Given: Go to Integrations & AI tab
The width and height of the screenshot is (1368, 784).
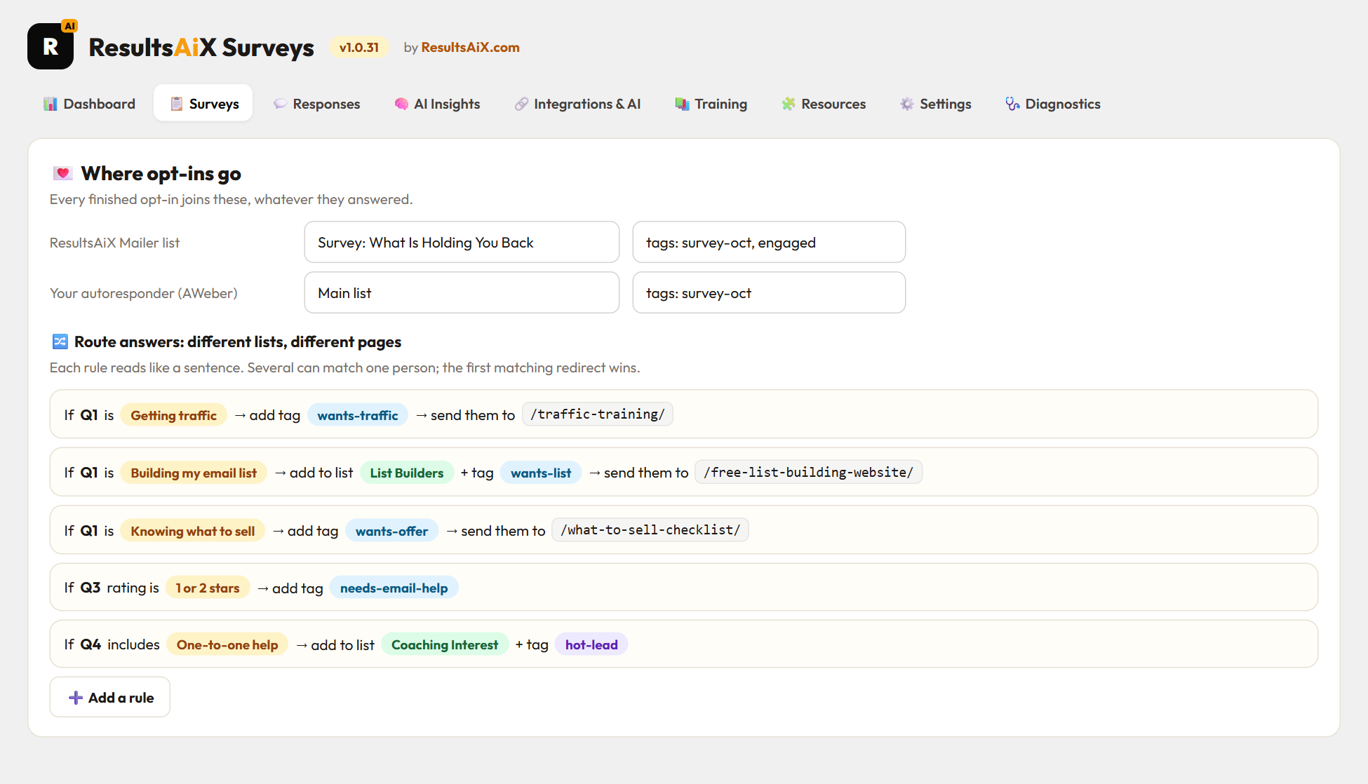Looking at the screenshot, I should (x=578, y=104).
